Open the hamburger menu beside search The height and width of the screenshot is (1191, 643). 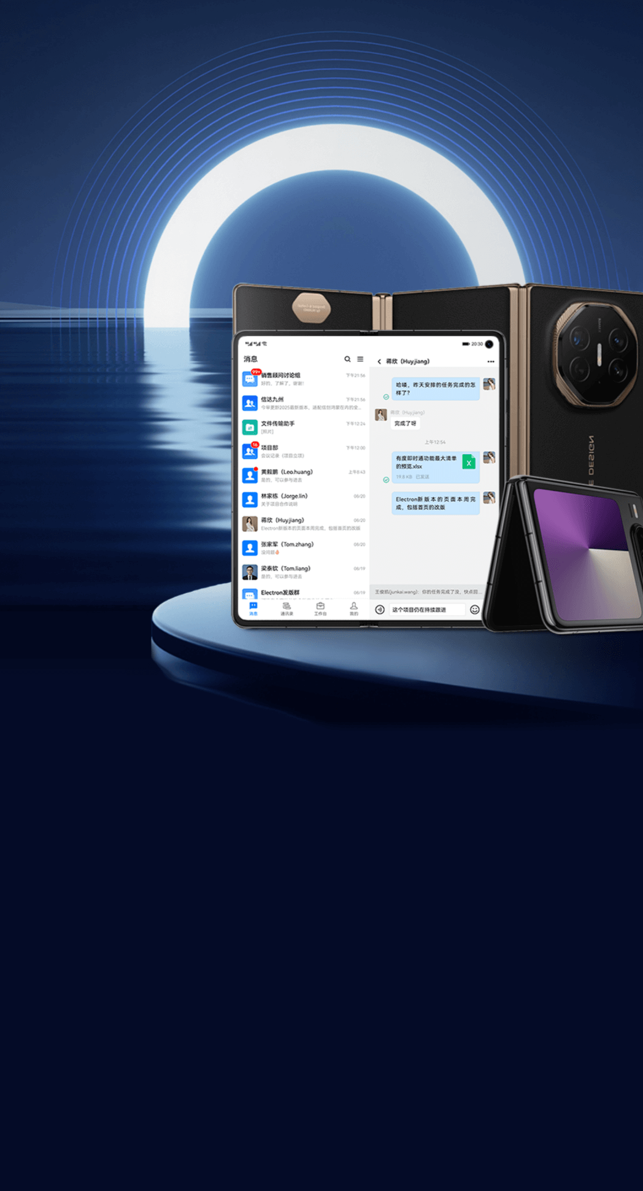[x=360, y=359]
